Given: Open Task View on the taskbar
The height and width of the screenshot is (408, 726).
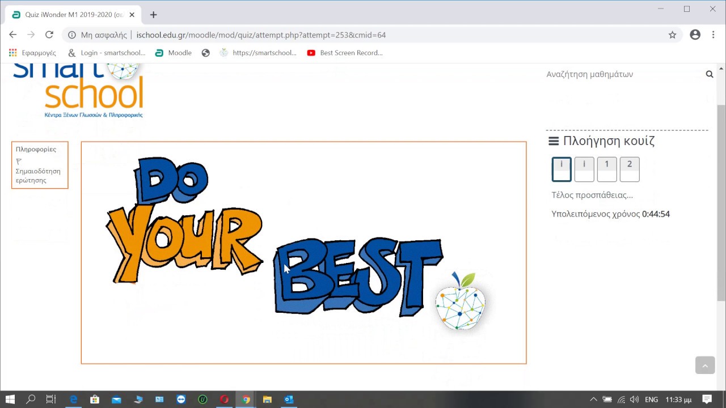Looking at the screenshot, I should (51, 399).
